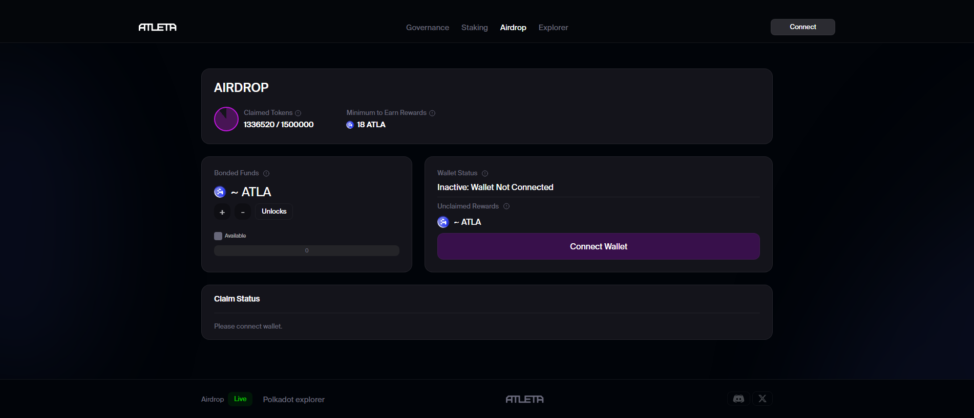Screen dimensions: 974x418
Task: Show info for Unclaimed Rewards
Action: [x=506, y=206]
